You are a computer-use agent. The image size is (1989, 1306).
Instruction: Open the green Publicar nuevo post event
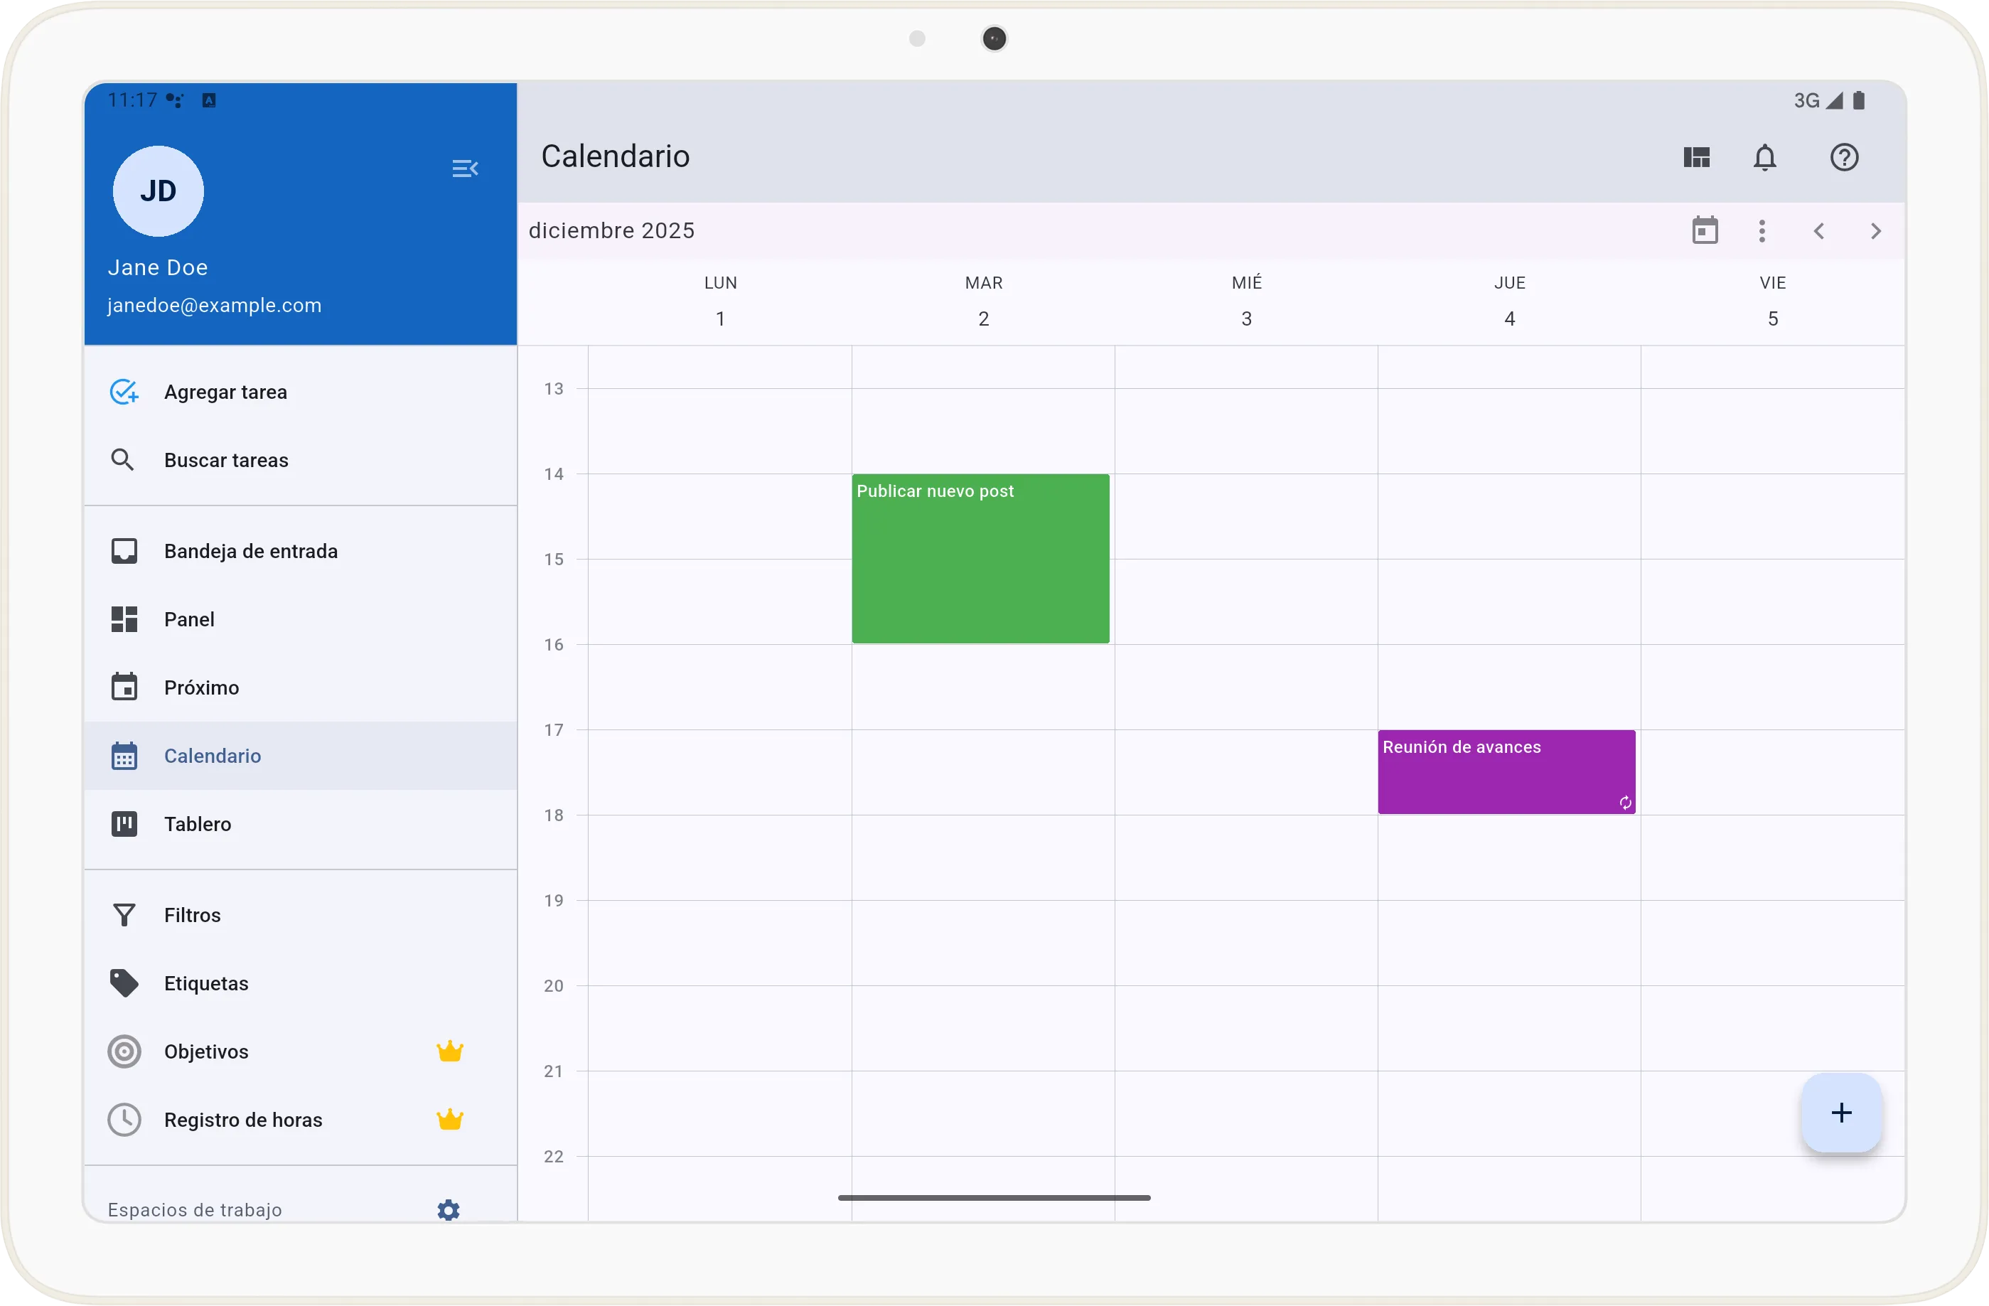[980, 558]
